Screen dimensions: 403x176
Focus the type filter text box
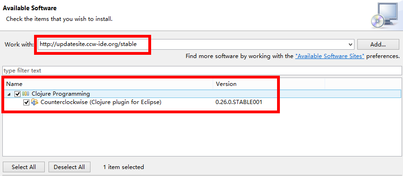(x=201, y=70)
